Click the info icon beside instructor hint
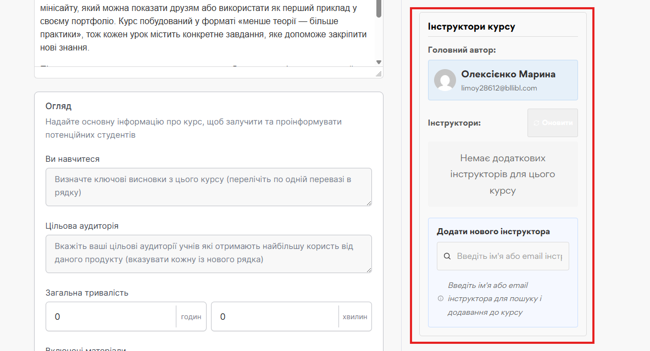The image size is (650, 351). [440, 299]
